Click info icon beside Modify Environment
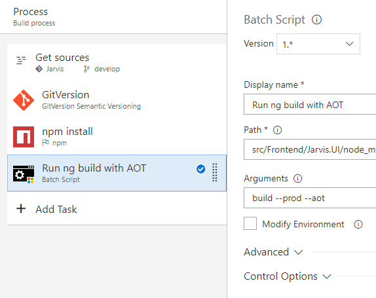The height and width of the screenshot is (298, 376). 358,225
